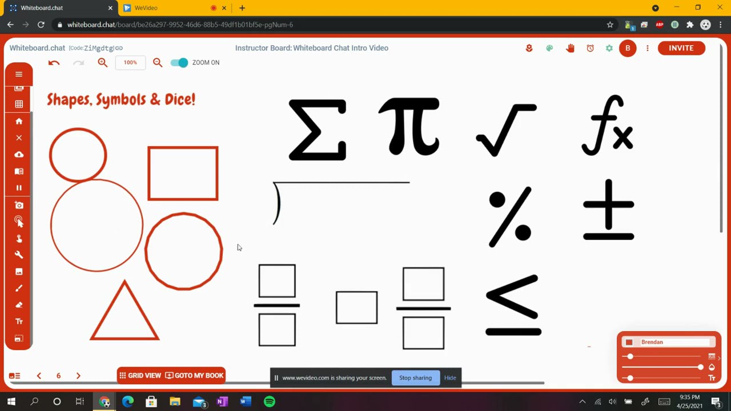Click the 100% zoom level field
This screenshot has width=731, height=411.
coord(130,63)
